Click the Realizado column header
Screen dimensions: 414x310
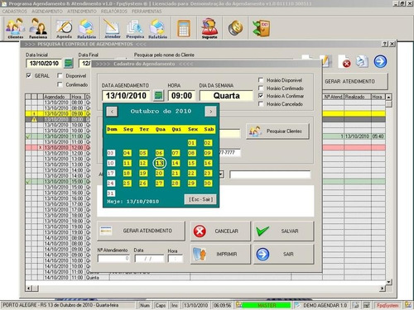(x=358, y=97)
